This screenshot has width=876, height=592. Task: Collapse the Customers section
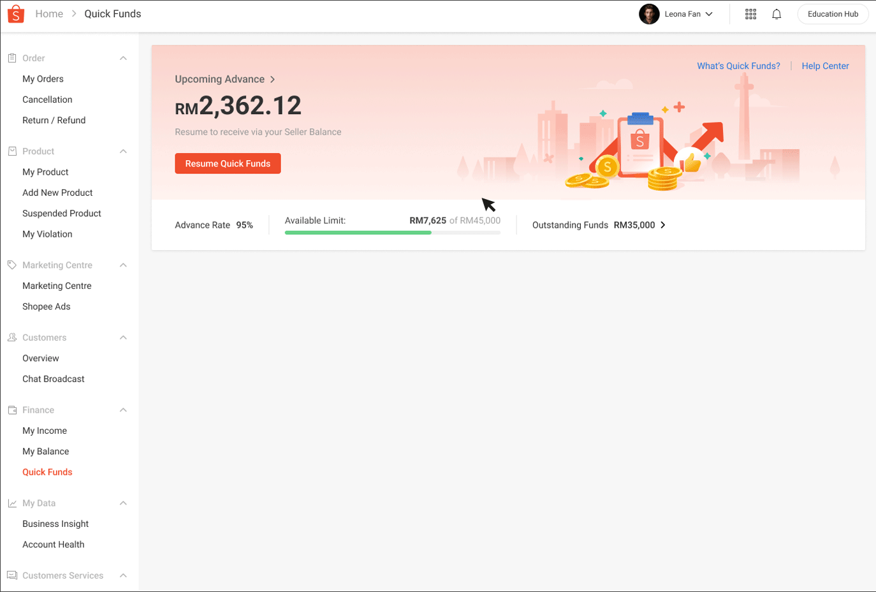tap(124, 337)
